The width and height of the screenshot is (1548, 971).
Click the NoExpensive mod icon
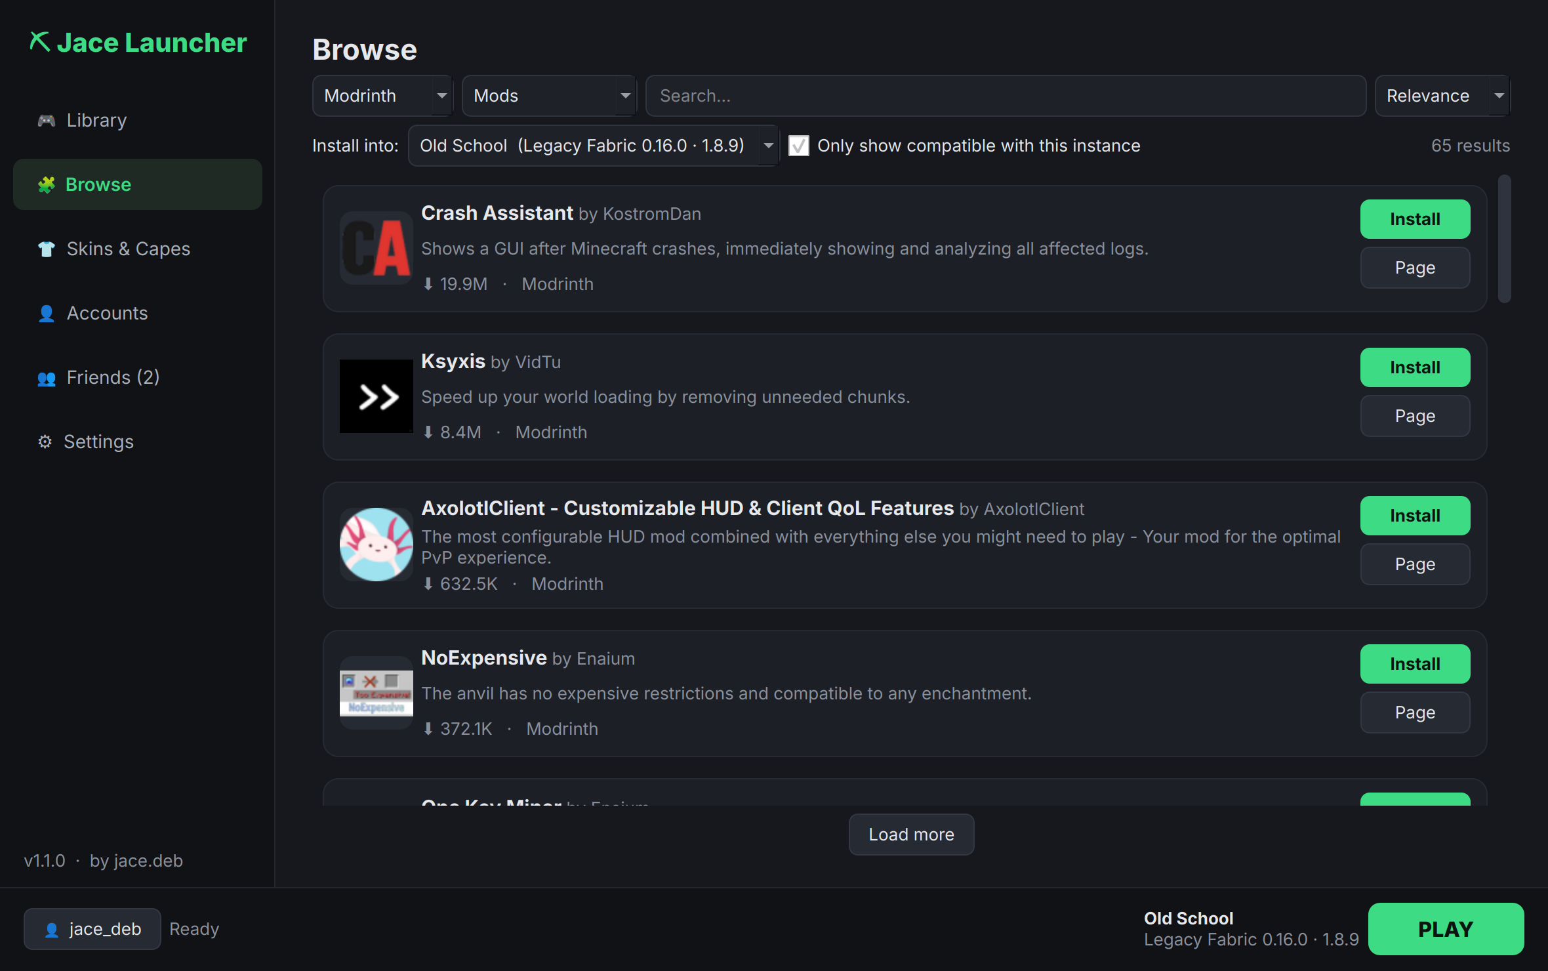[376, 693]
